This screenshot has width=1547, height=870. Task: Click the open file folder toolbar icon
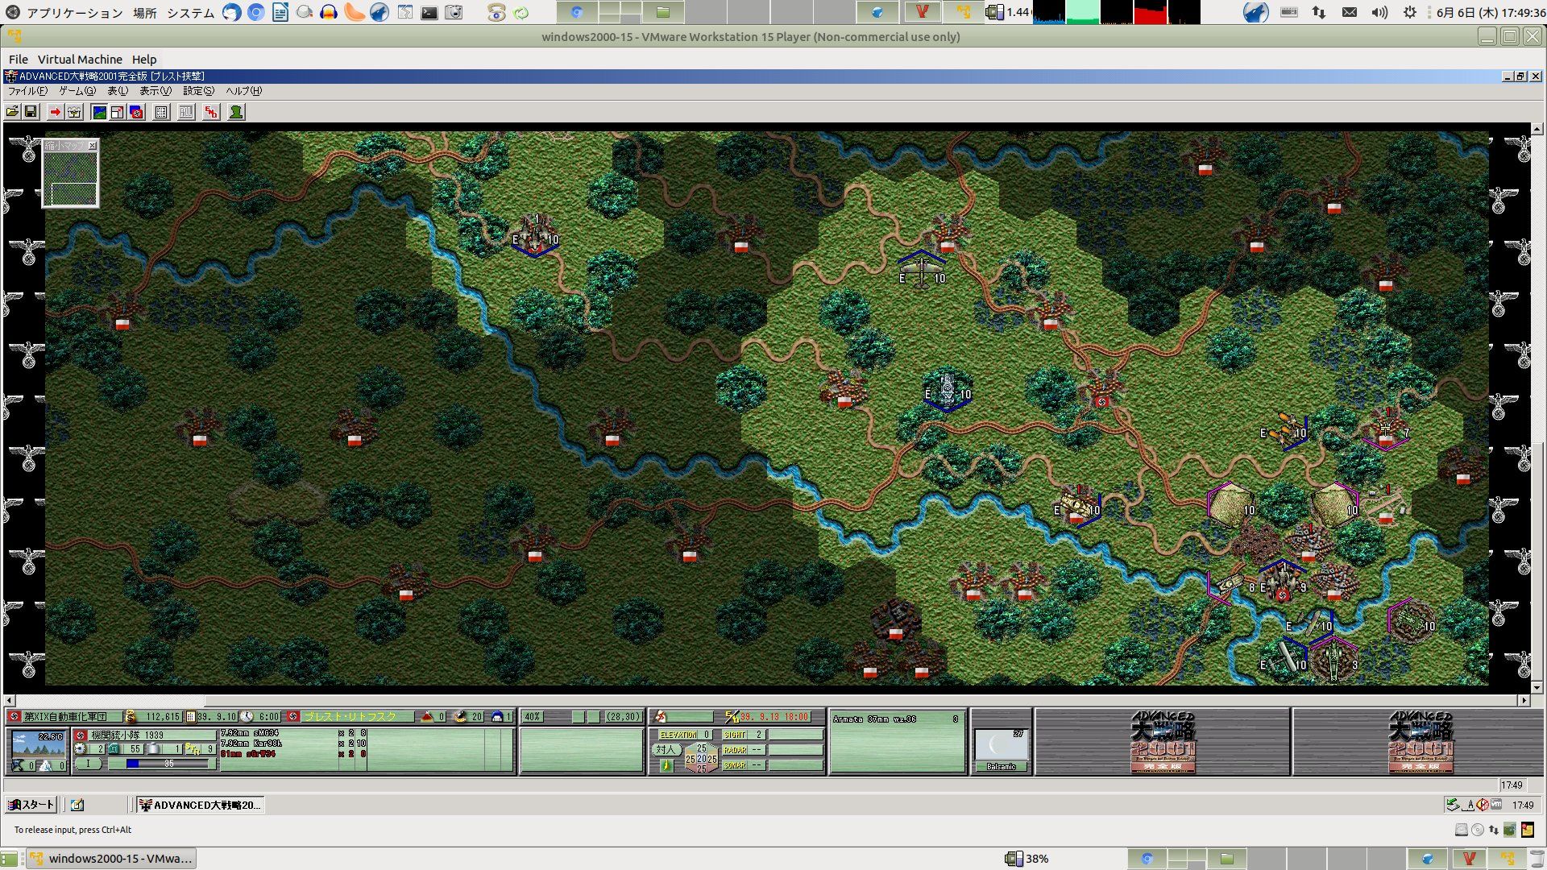tap(13, 112)
